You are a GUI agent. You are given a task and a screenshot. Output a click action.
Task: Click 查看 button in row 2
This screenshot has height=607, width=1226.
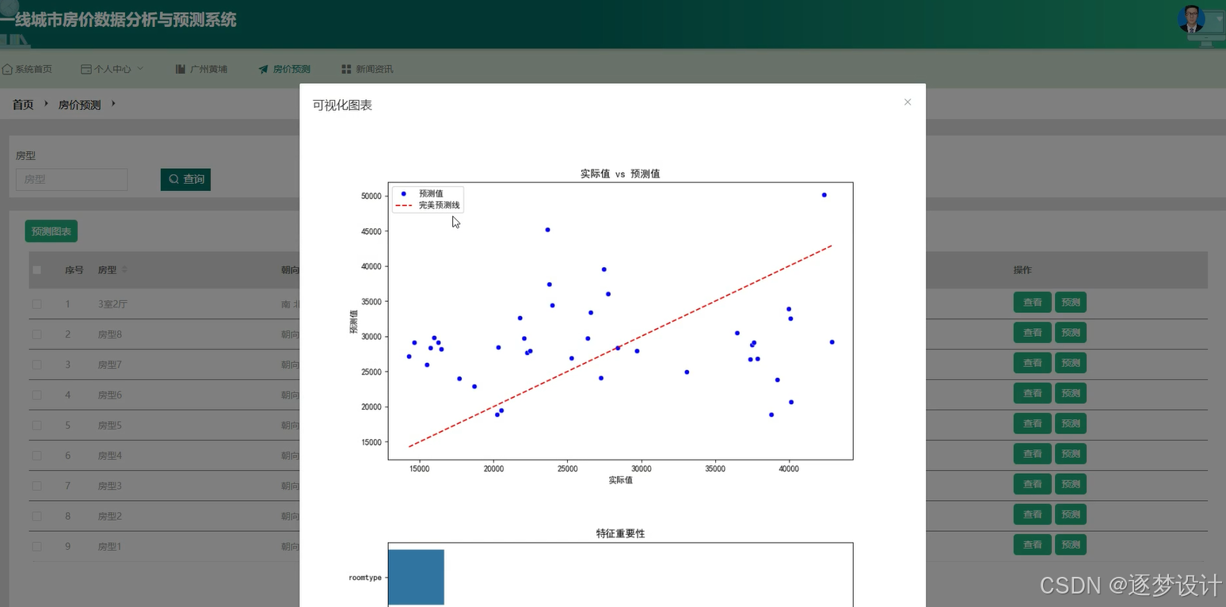coord(1032,333)
